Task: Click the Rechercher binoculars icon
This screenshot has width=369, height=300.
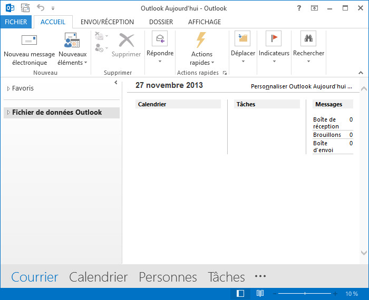Action: (x=308, y=39)
